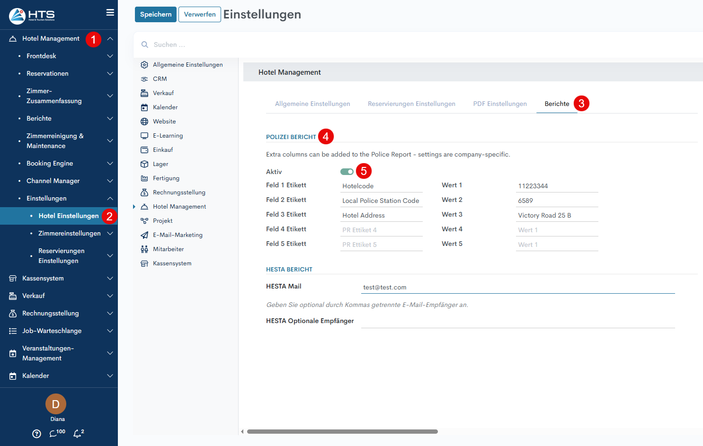
Task: Click the hamburger menu icon
Action: [110, 13]
